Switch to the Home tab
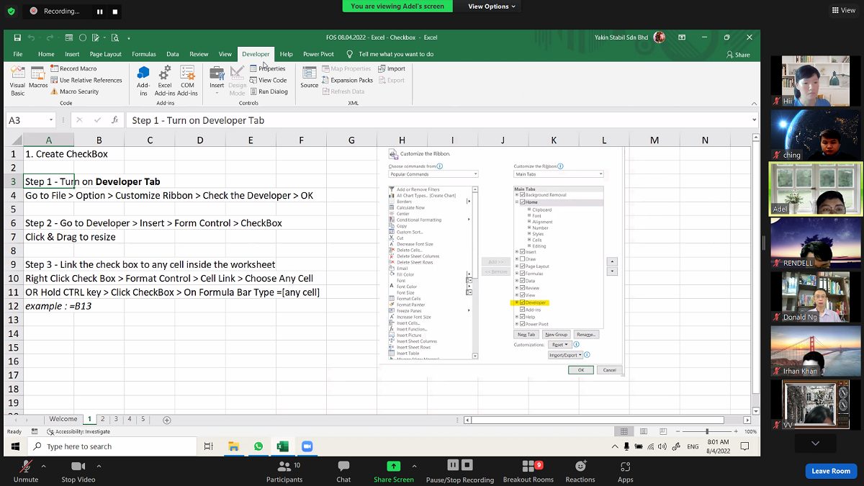Screen dimensions: 864x486 [x=46, y=54]
